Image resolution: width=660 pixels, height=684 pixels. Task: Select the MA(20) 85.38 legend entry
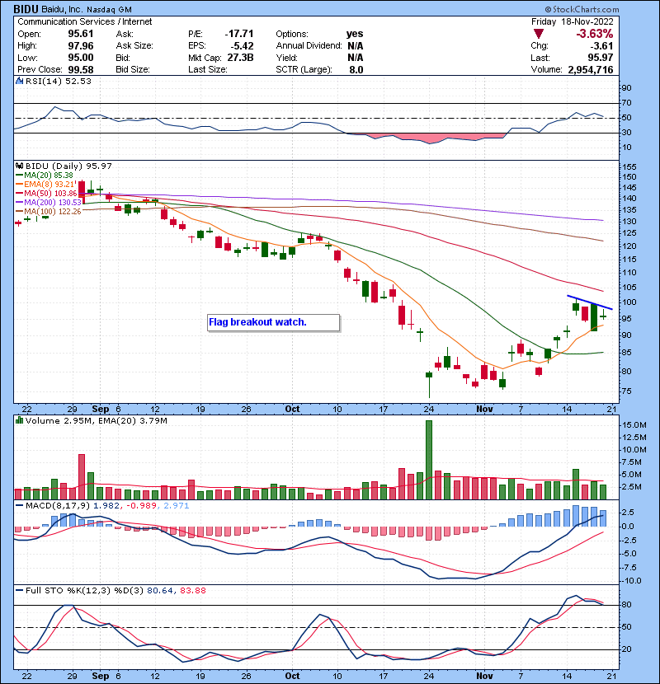point(45,176)
